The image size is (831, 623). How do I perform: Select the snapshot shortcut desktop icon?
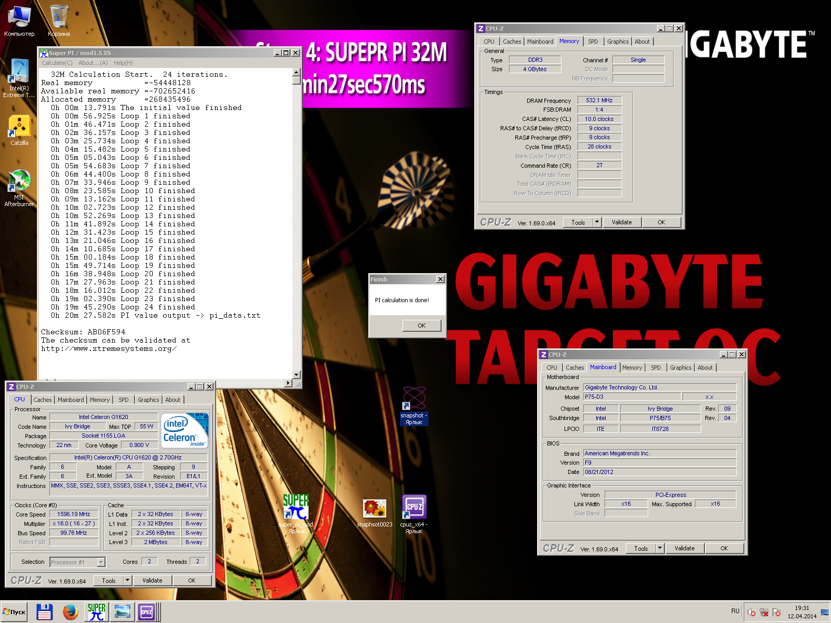(x=414, y=405)
